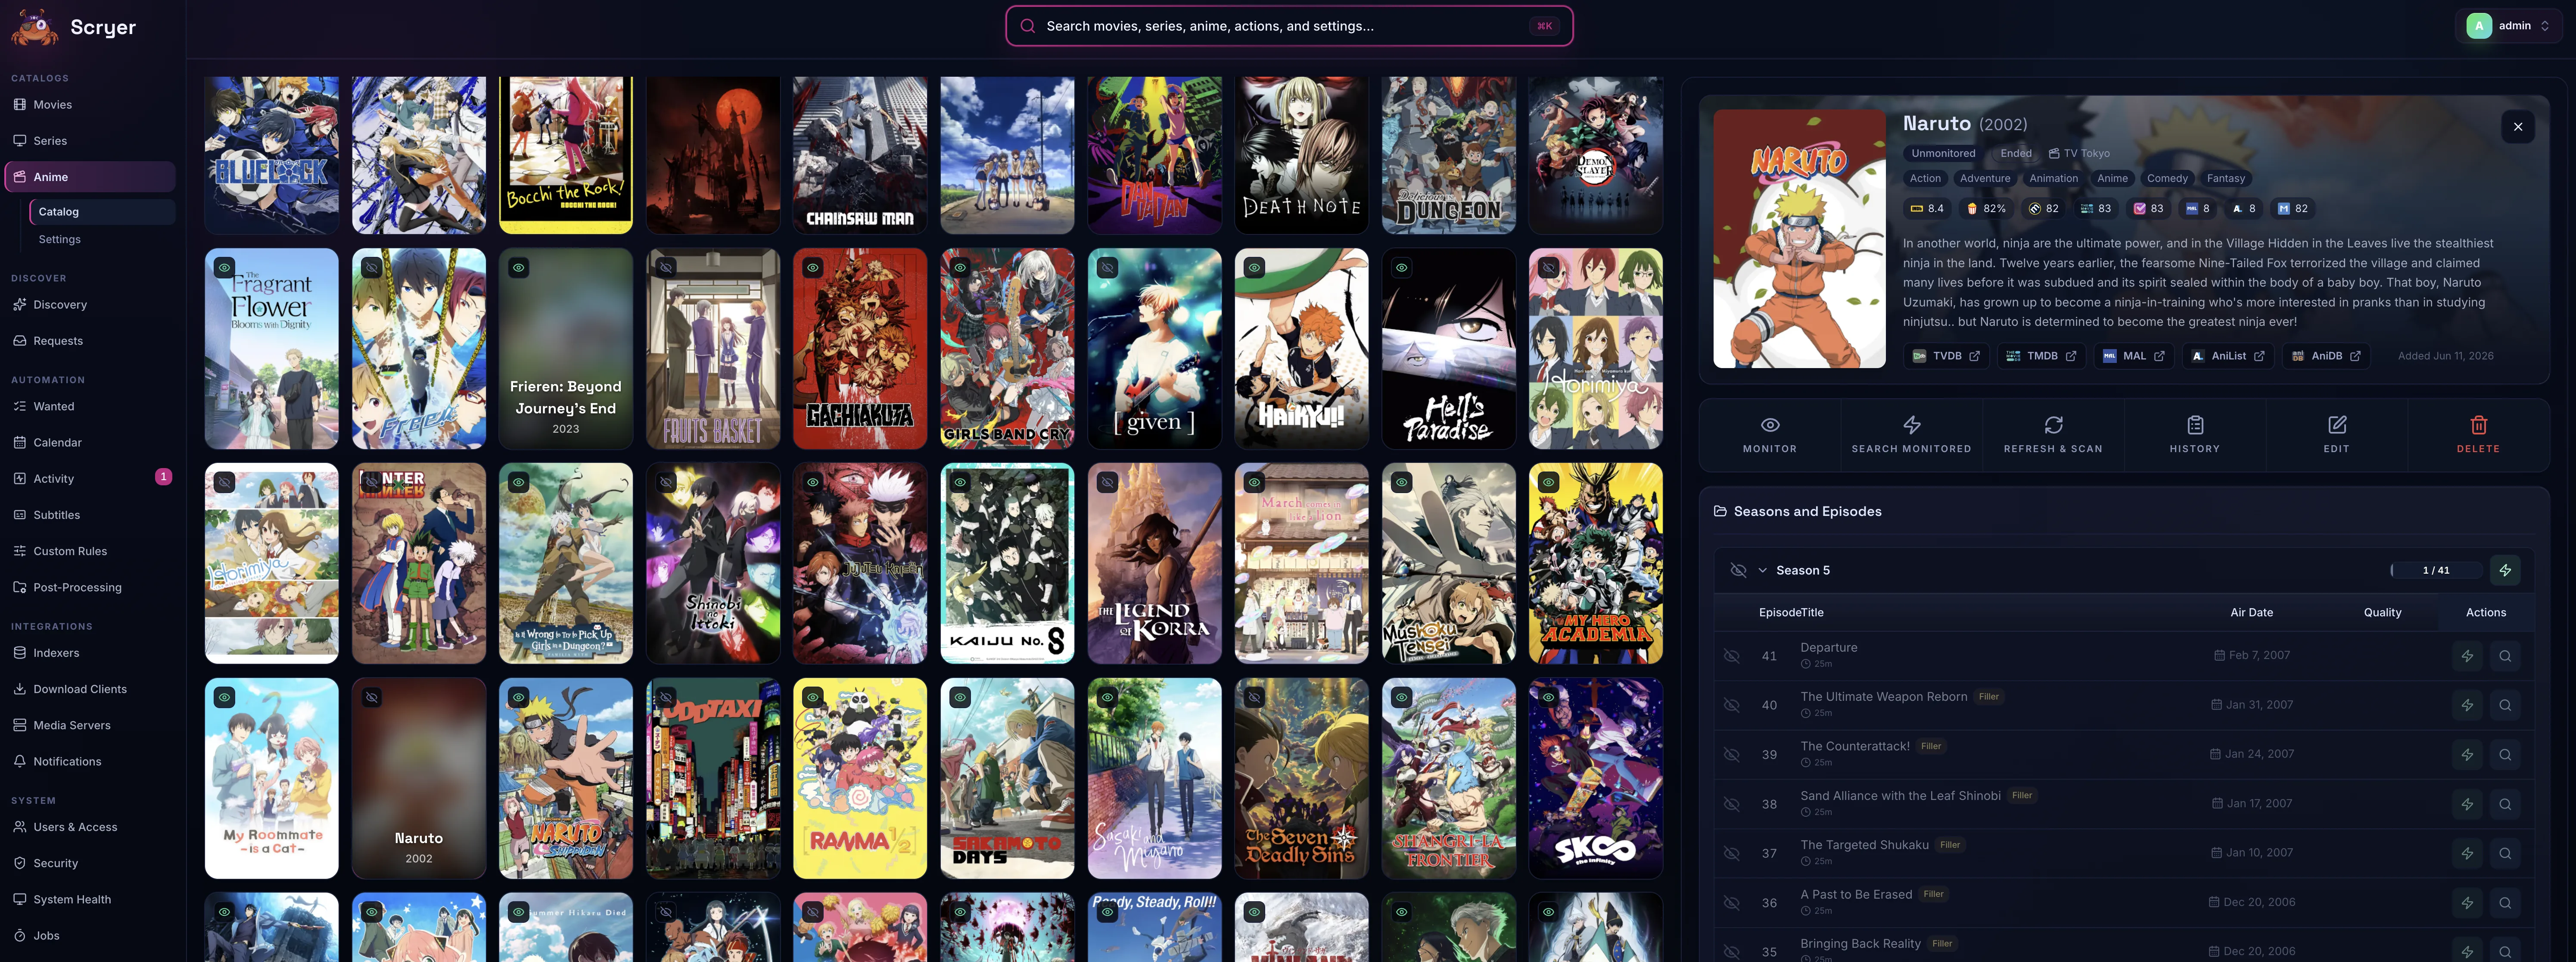Close the Naruto details panel
This screenshot has width=2576, height=962.
click(x=2518, y=127)
